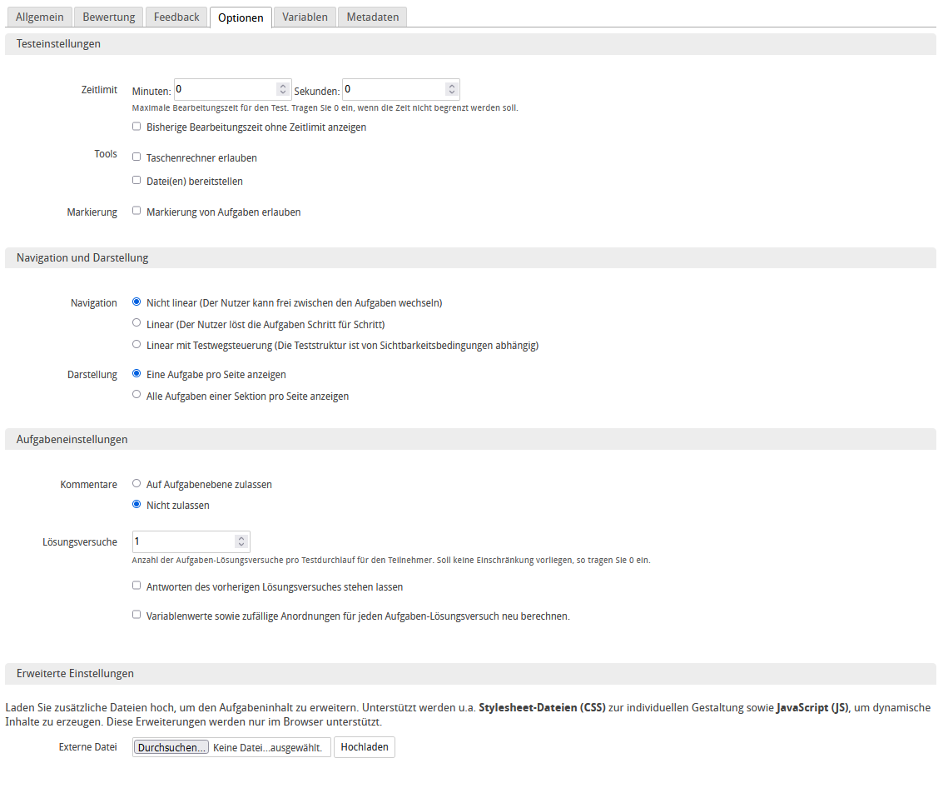Switch to the Variablen tab
The image size is (943, 793).
pos(305,16)
